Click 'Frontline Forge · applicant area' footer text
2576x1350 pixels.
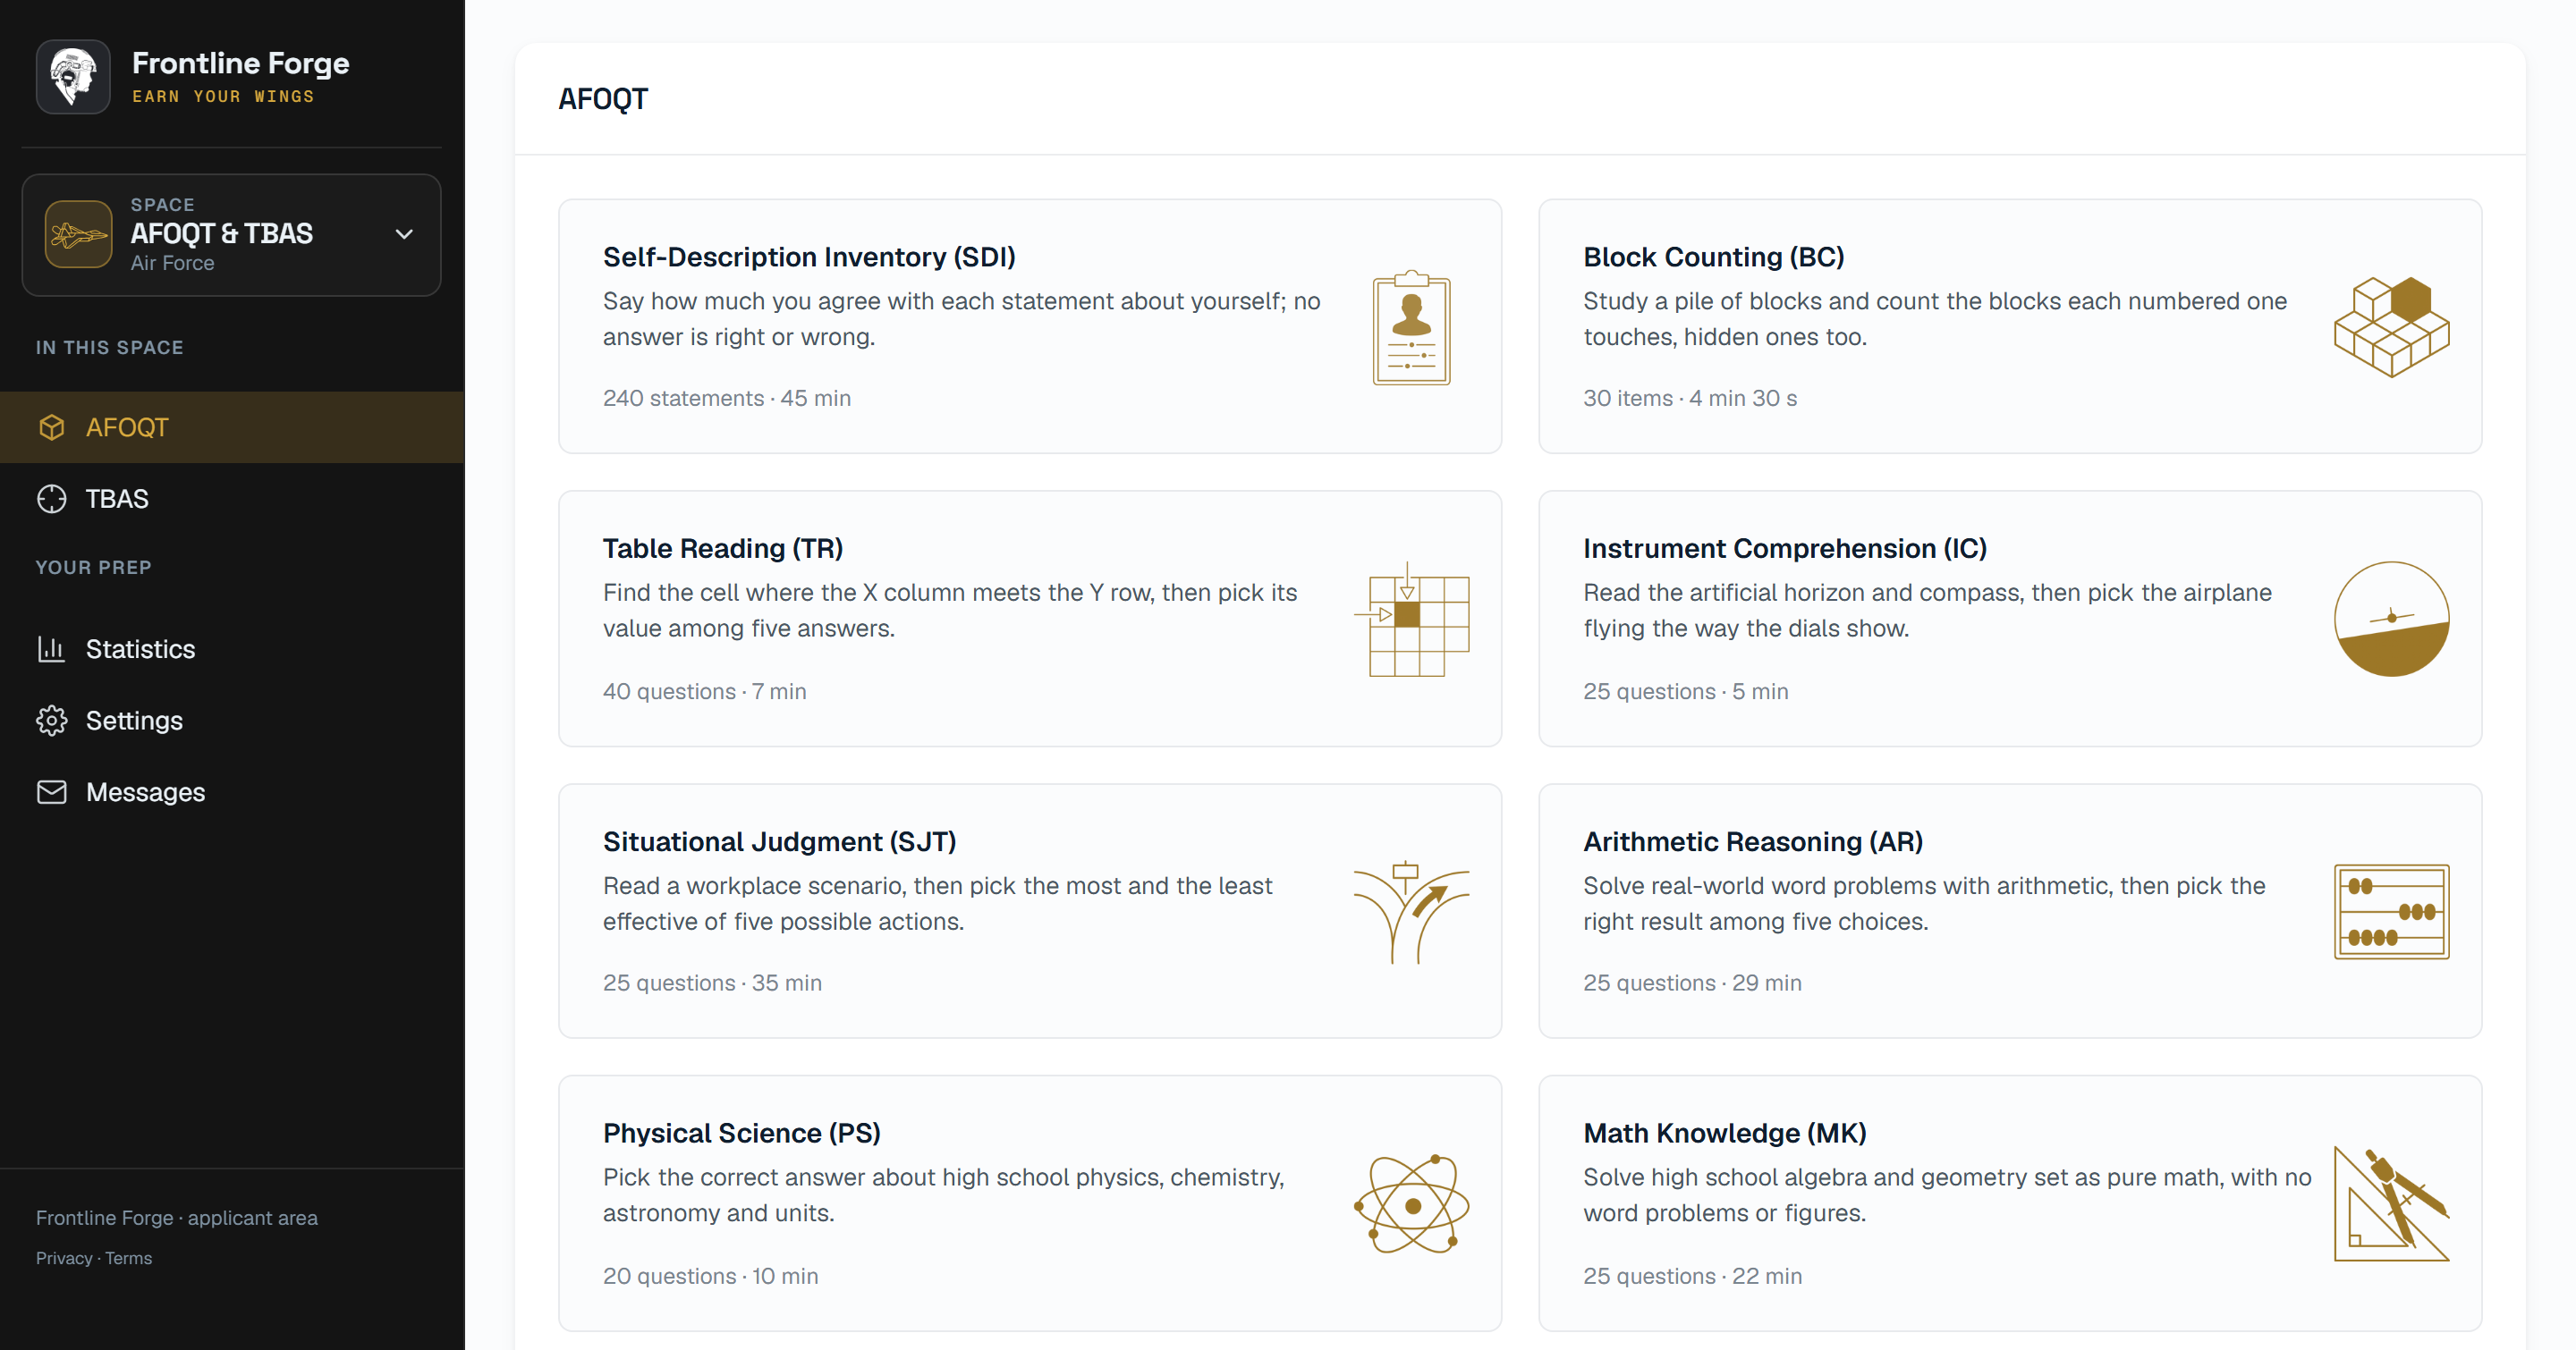click(177, 1218)
